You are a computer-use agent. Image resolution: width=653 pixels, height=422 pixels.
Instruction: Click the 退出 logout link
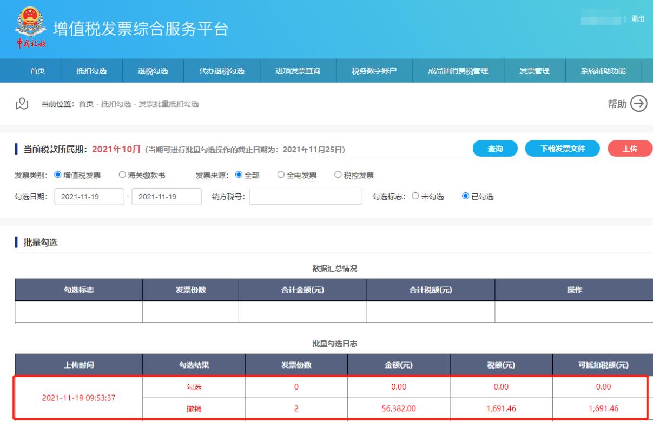638,19
